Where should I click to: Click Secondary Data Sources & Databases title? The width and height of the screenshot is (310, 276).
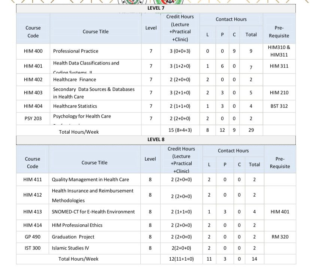point(94,93)
